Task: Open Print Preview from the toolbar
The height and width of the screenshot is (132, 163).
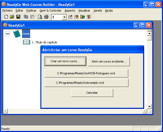Action: [40, 17]
